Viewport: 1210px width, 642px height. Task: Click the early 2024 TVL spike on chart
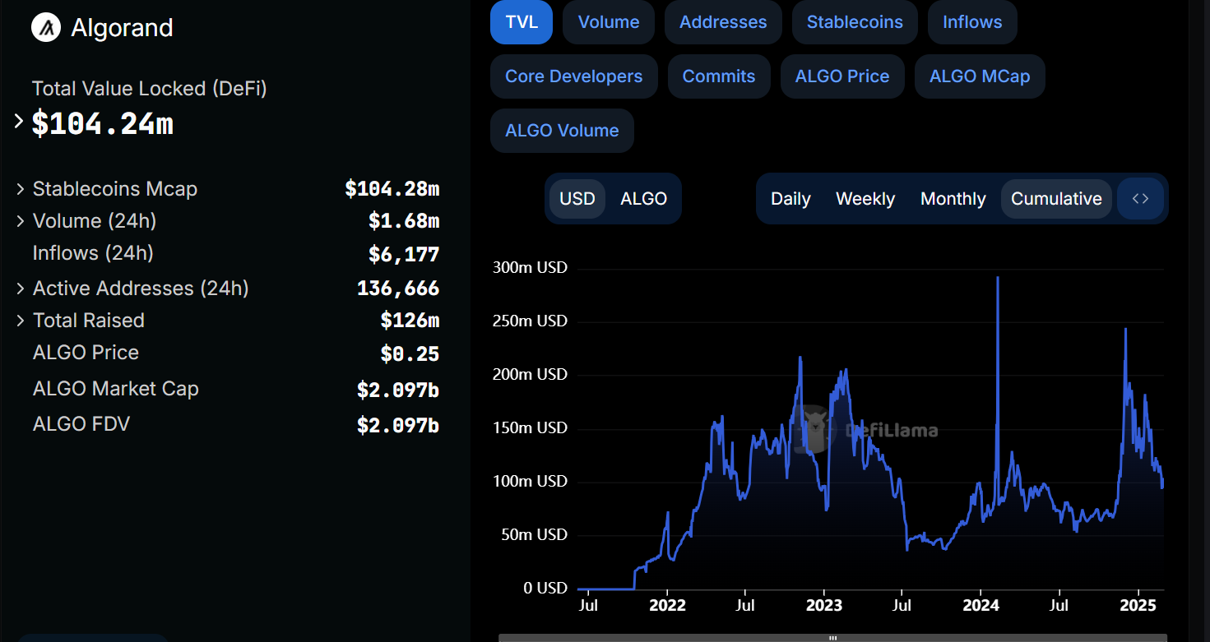click(998, 279)
